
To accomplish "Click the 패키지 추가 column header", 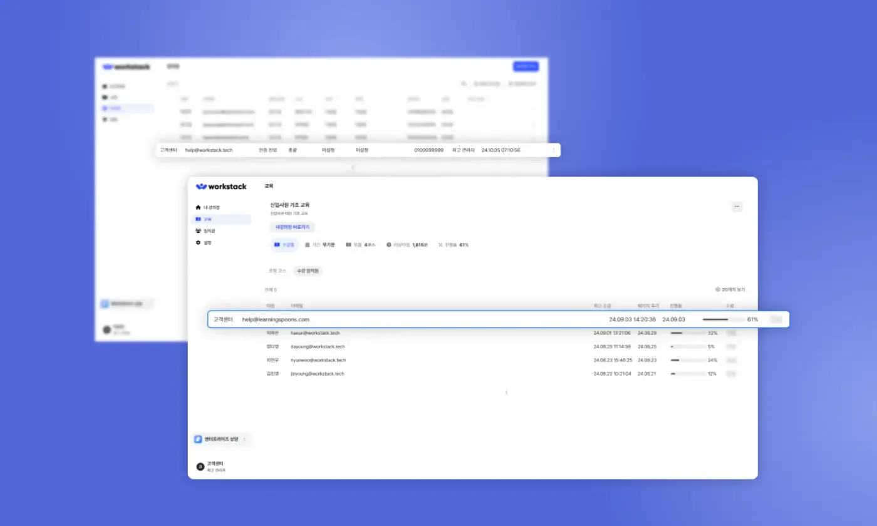I will [648, 306].
